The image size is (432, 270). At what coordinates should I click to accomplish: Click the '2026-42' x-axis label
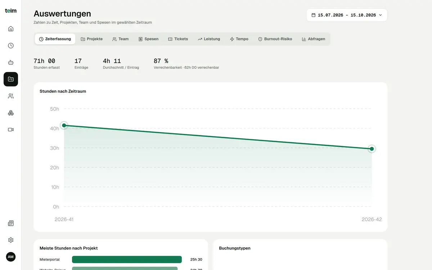[372, 219]
